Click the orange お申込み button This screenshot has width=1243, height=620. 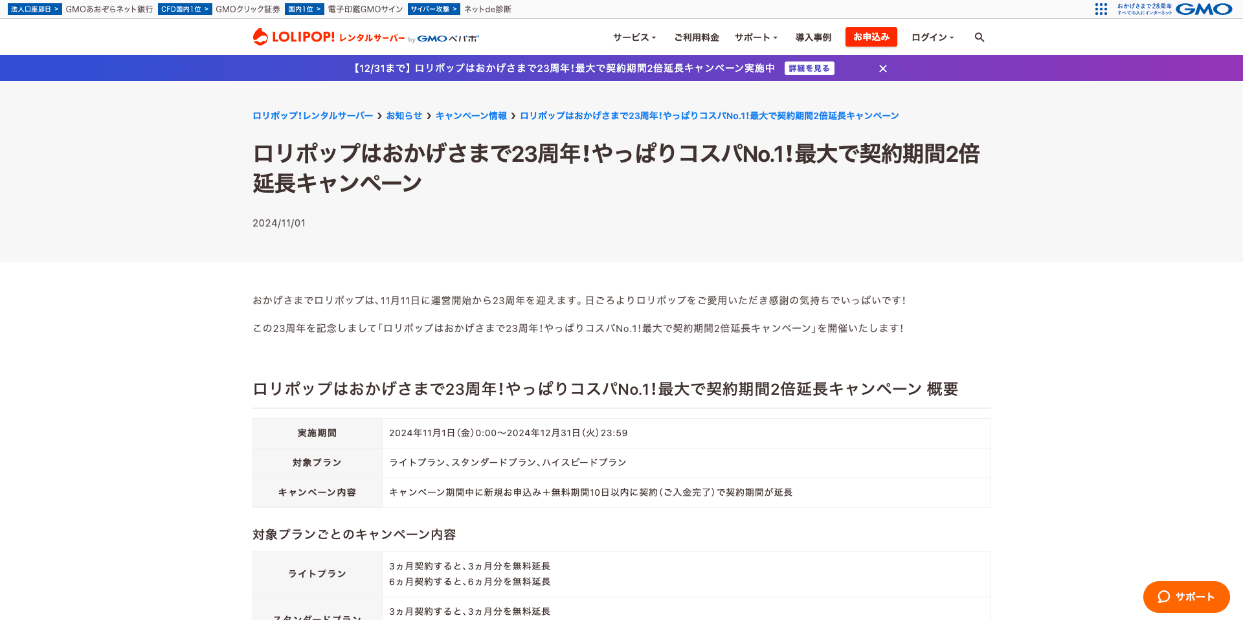(x=871, y=37)
